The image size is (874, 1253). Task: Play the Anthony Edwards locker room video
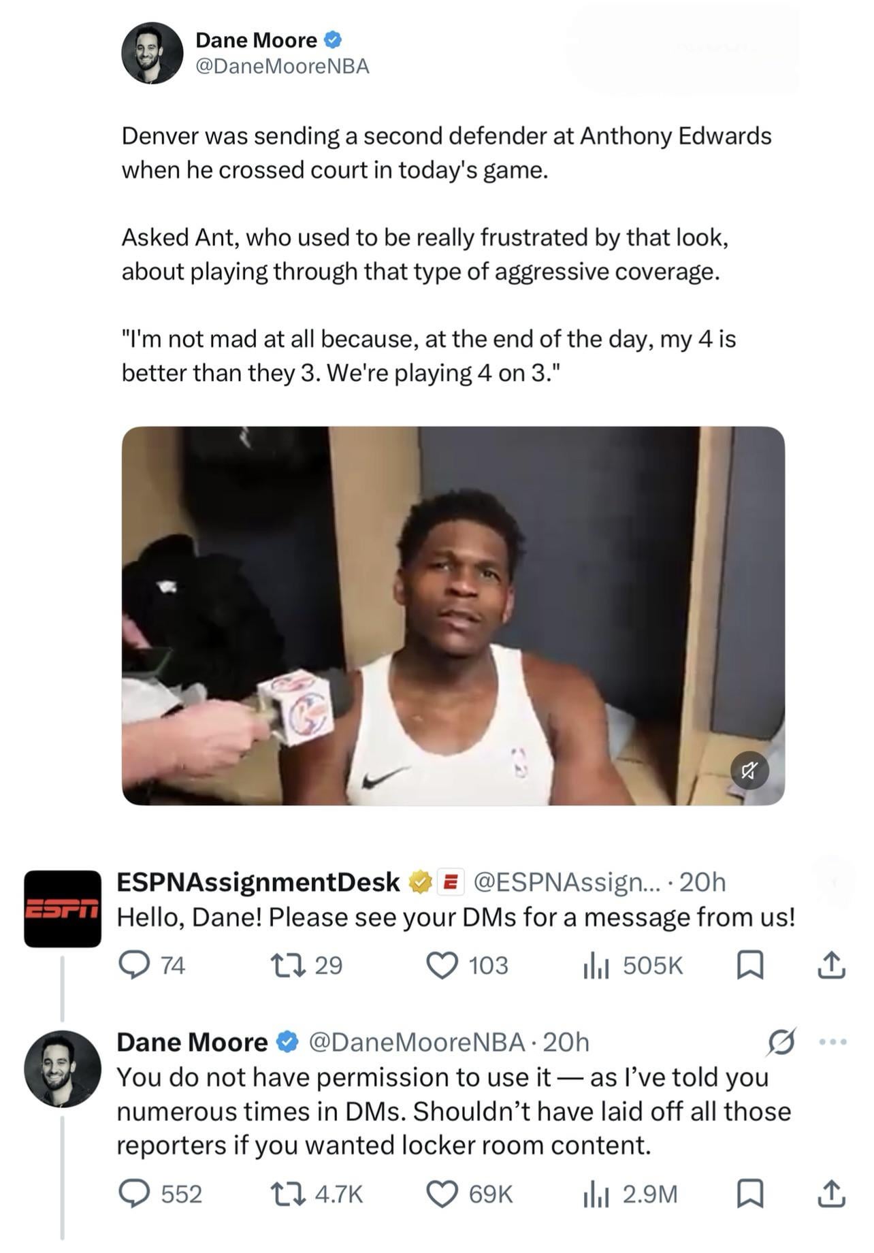click(x=453, y=615)
